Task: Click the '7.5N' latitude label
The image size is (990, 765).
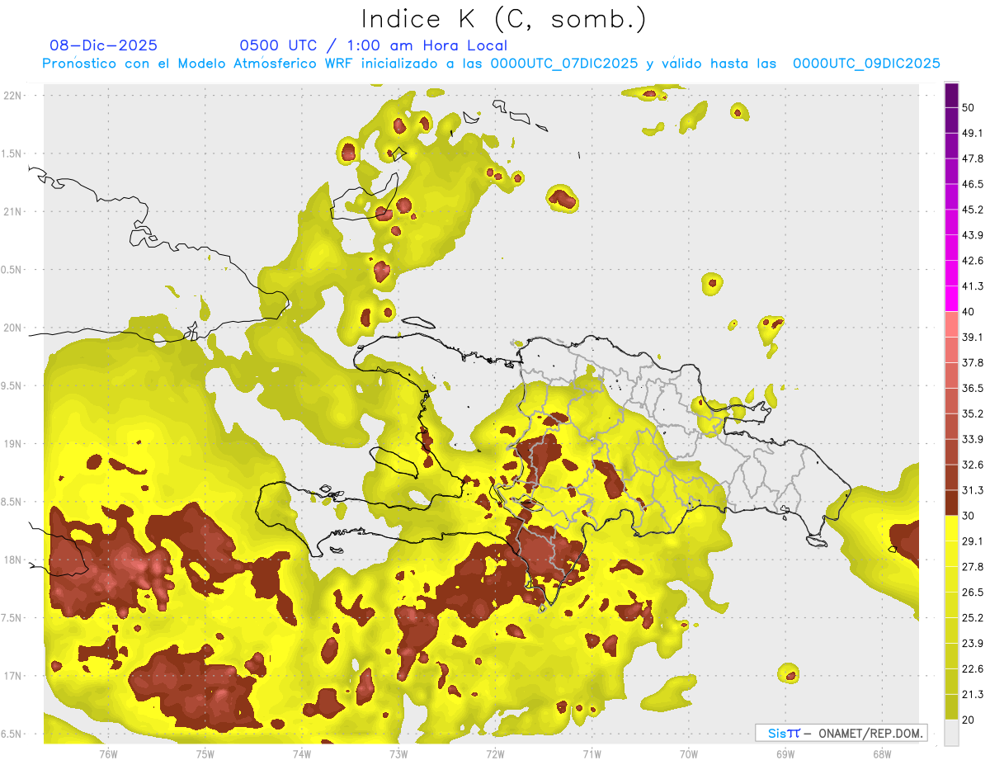Action: point(12,618)
